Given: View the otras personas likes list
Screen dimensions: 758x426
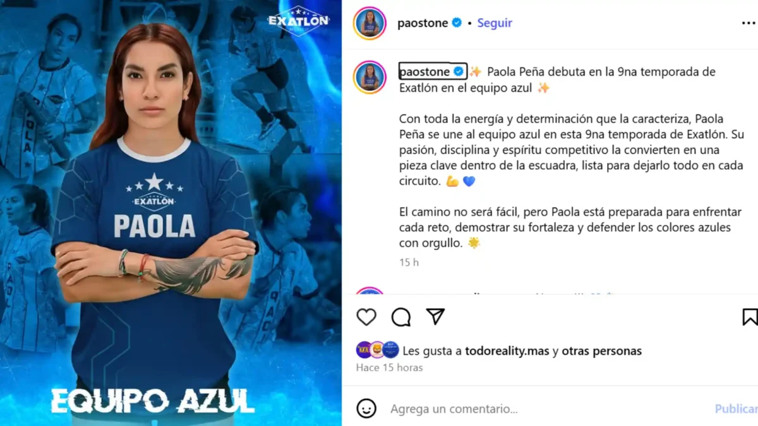Looking at the screenshot, I should point(601,351).
